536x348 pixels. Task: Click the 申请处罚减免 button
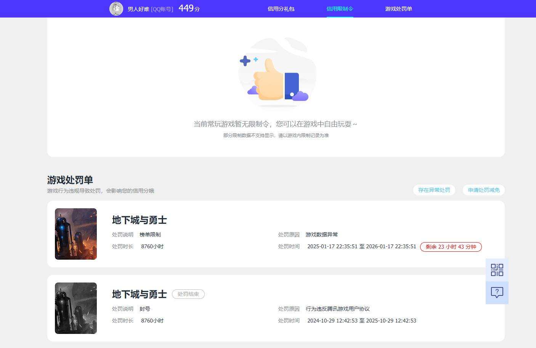484,190
